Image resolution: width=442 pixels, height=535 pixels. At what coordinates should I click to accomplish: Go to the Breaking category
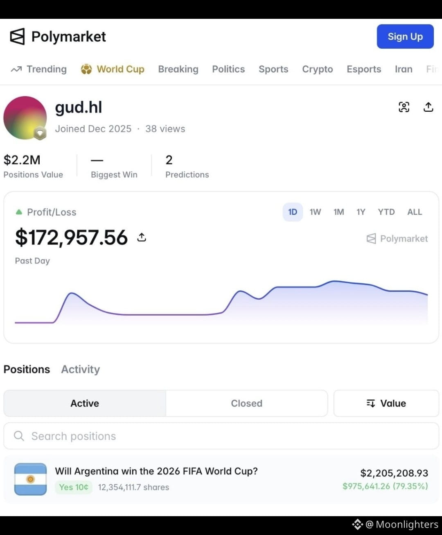click(178, 69)
